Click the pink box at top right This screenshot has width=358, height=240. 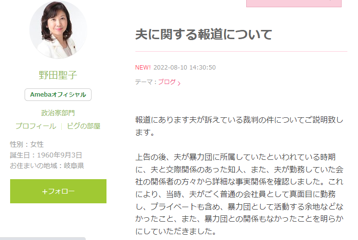294,3
